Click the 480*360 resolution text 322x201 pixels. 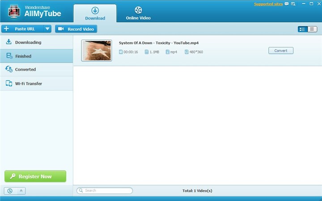click(196, 52)
